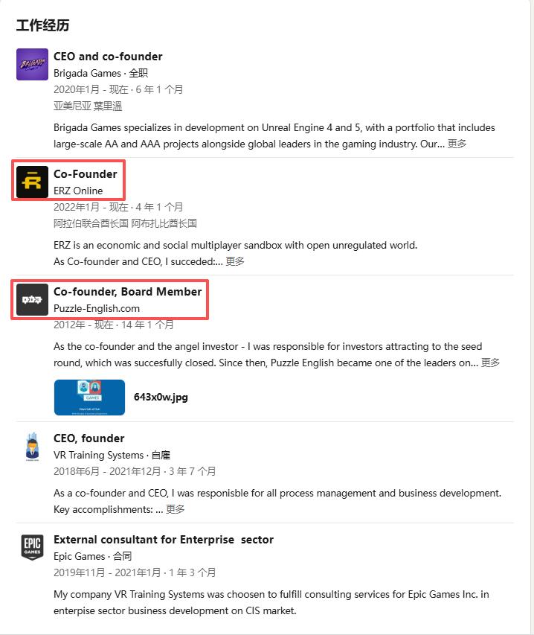Expand the Brigada Games description with 更多
Image resolution: width=534 pixels, height=635 pixels.
pyautogui.click(x=457, y=144)
